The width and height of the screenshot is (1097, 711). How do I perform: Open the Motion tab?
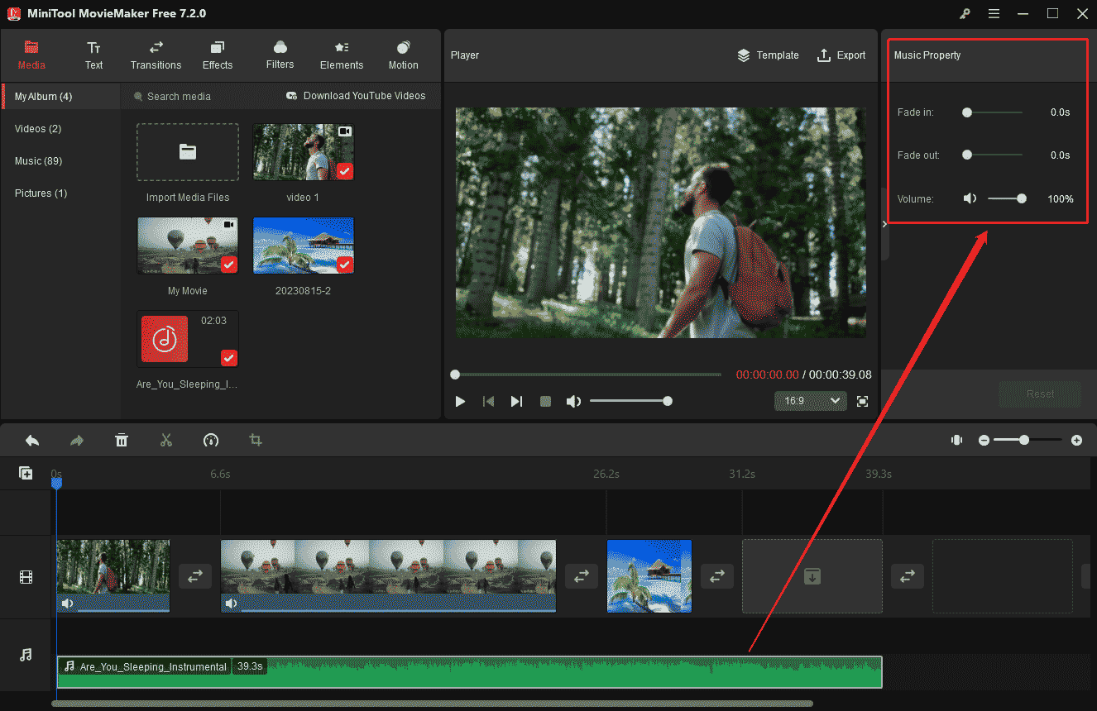pyautogui.click(x=403, y=55)
